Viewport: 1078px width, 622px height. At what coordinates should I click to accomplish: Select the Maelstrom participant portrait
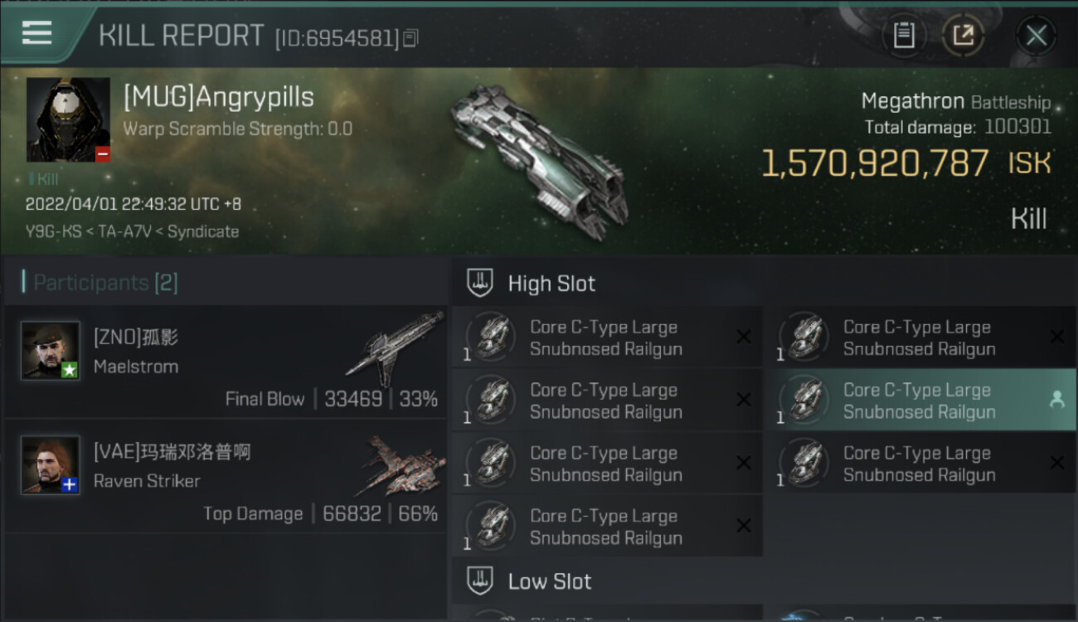tap(51, 351)
